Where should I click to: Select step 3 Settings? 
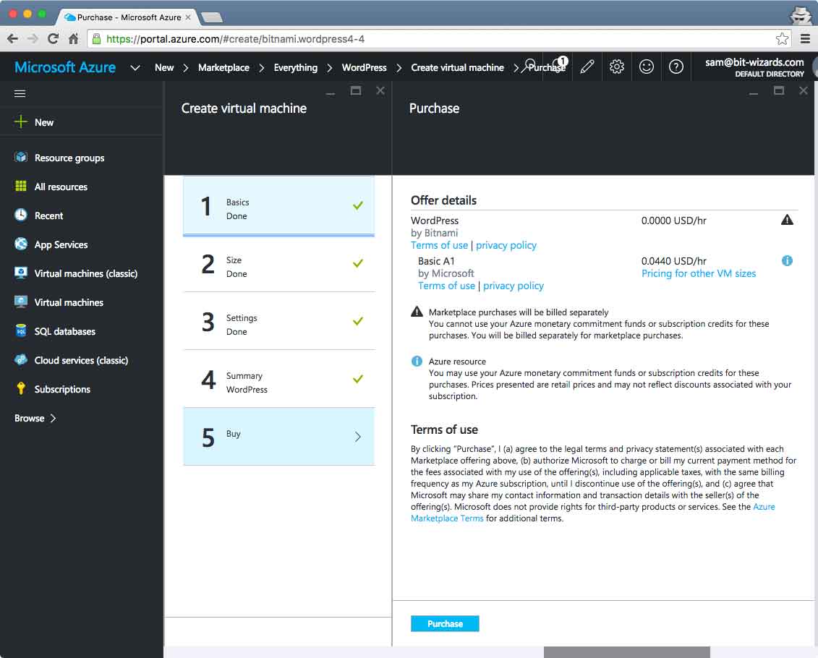click(x=278, y=322)
